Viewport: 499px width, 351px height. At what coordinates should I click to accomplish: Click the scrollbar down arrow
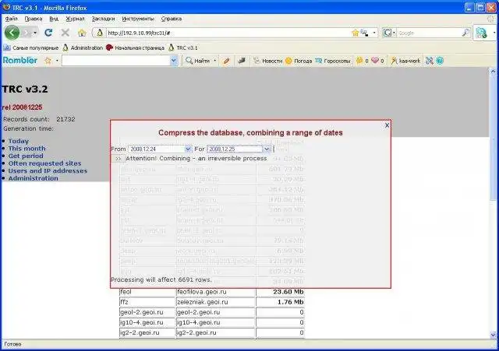click(x=493, y=335)
